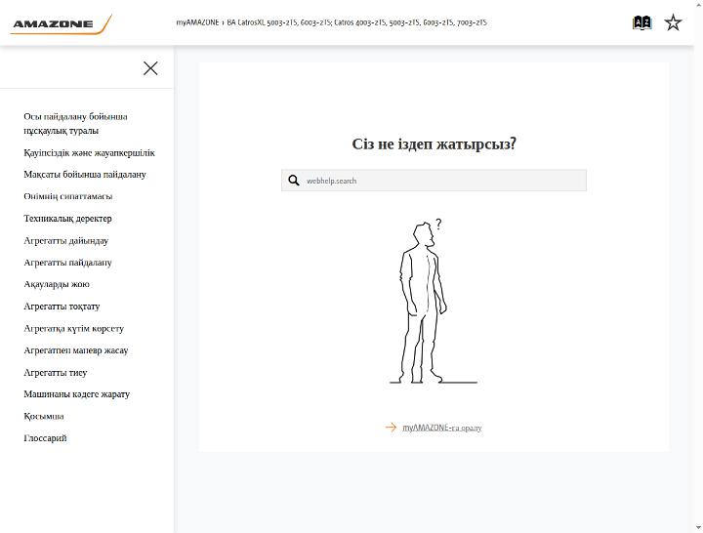Open Ақауларды жою section

tap(57, 284)
